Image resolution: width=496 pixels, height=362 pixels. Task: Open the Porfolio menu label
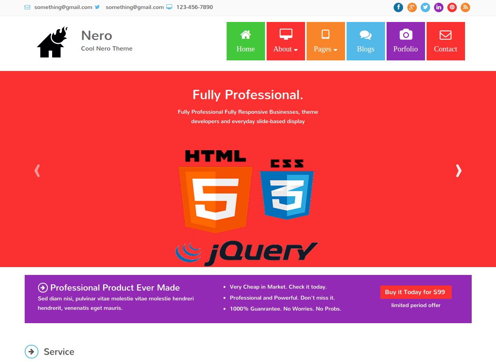[405, 49]
